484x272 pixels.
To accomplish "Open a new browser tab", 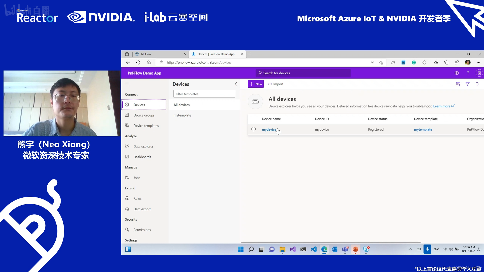I will point(250,54).
